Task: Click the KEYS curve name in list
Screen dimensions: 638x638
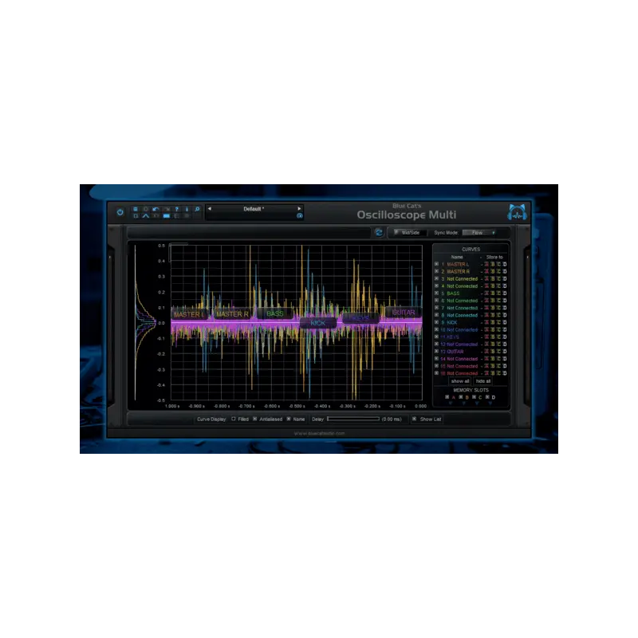Action: pyautogui.click(x=453, y=337)
